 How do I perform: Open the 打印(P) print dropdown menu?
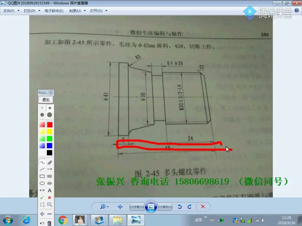[x=31, y=10]
